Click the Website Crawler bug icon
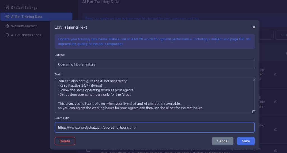 [x=8, y=26]
